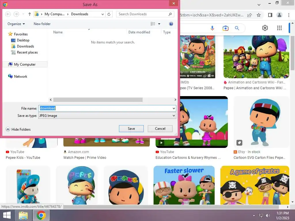
Task: Open the Save as type dropdown
Action: [x=174, y=116]
